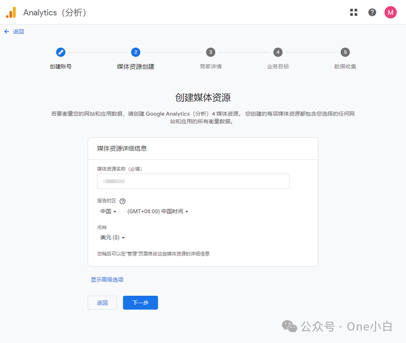Click the blue 下一步 button
The width and height of the screenshot is (406, 343).
pos(140,302)
